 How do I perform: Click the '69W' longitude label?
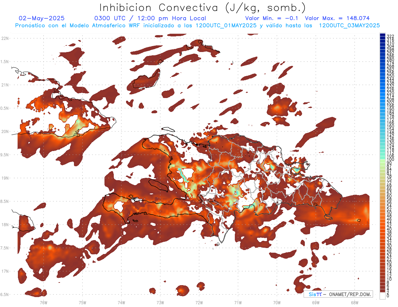[316, 302]
